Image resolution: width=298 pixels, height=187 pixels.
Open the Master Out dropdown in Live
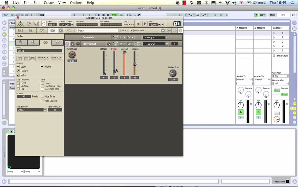[280, 83]
